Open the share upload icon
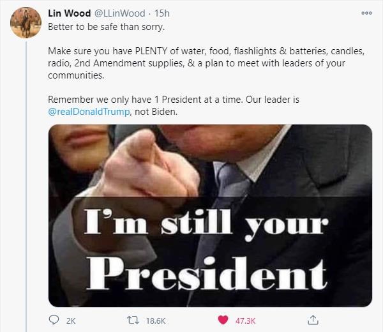This screenshot has height=332, width=383. tap(313, 320)
